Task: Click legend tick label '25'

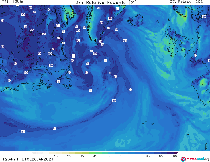Action: 69,156
